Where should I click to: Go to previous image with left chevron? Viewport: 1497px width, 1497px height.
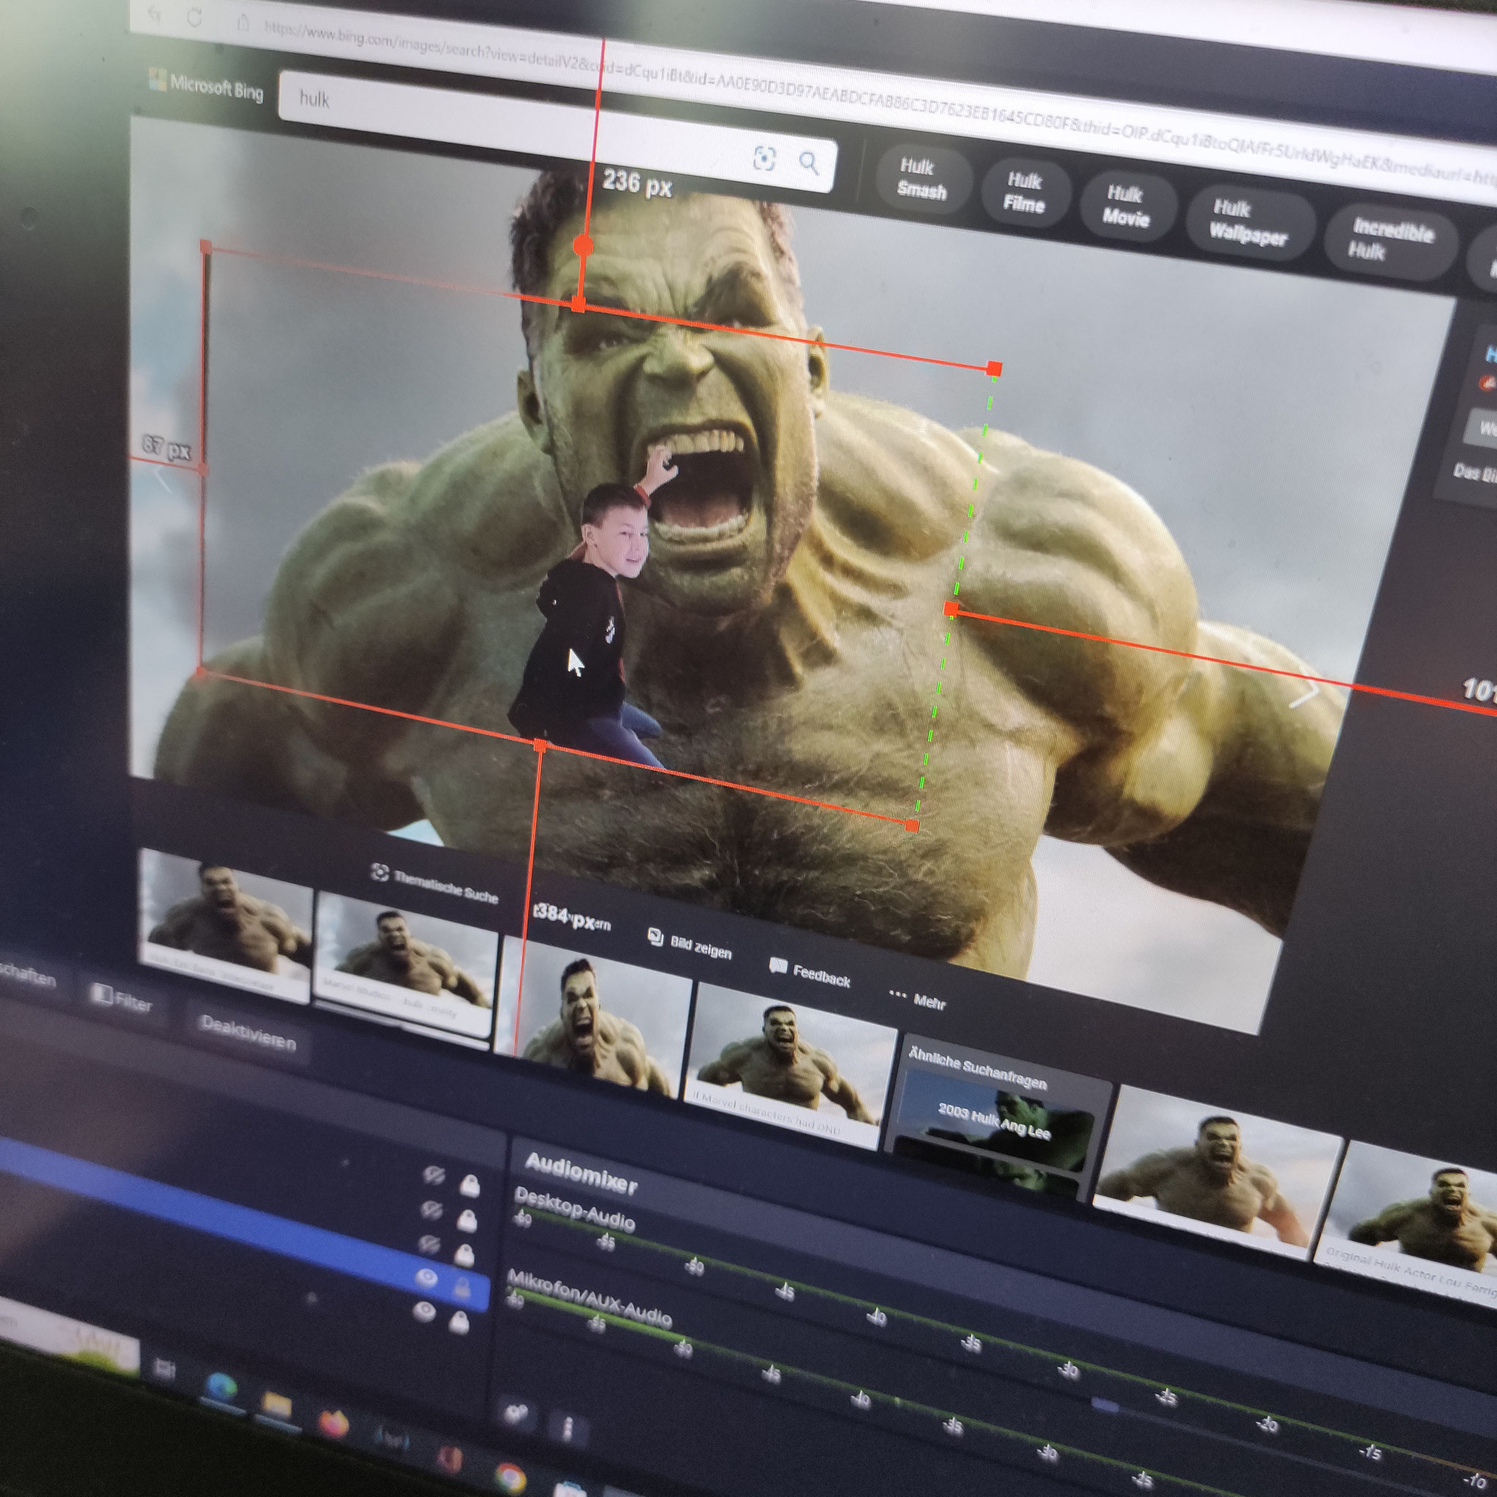coord(164,478)
